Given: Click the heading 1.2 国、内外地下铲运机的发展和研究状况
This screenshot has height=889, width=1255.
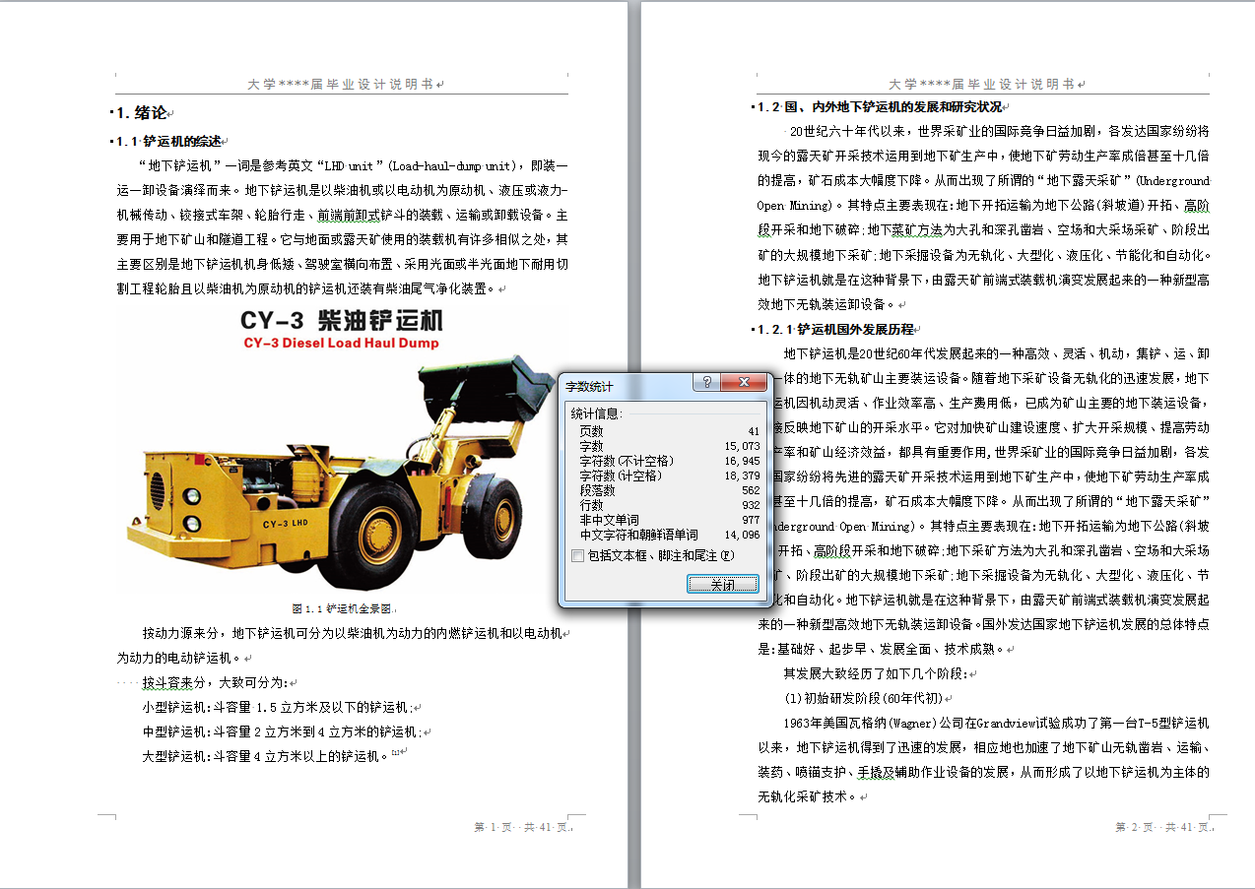Looking at the screenshot, I should click(x=880, y=106).
